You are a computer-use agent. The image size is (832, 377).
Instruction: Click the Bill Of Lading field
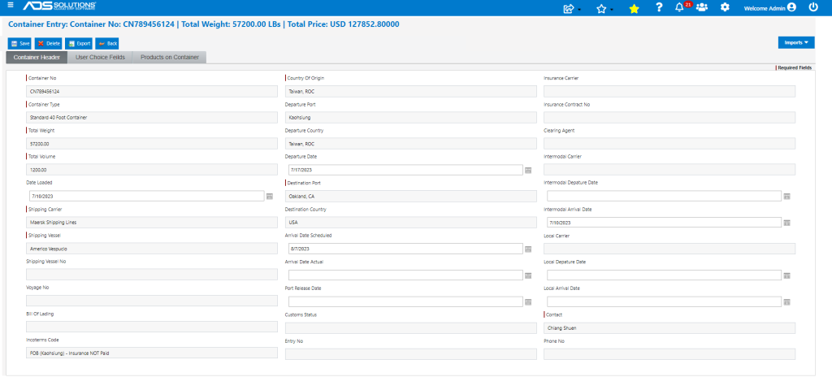(x=152, y=327)
